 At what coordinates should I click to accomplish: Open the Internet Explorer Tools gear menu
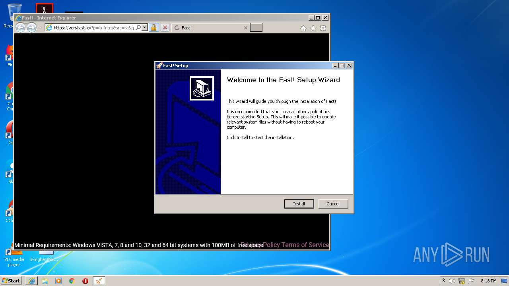323,28
